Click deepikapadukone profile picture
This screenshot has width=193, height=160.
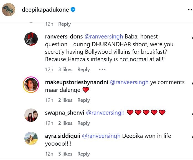pos(8,10)
